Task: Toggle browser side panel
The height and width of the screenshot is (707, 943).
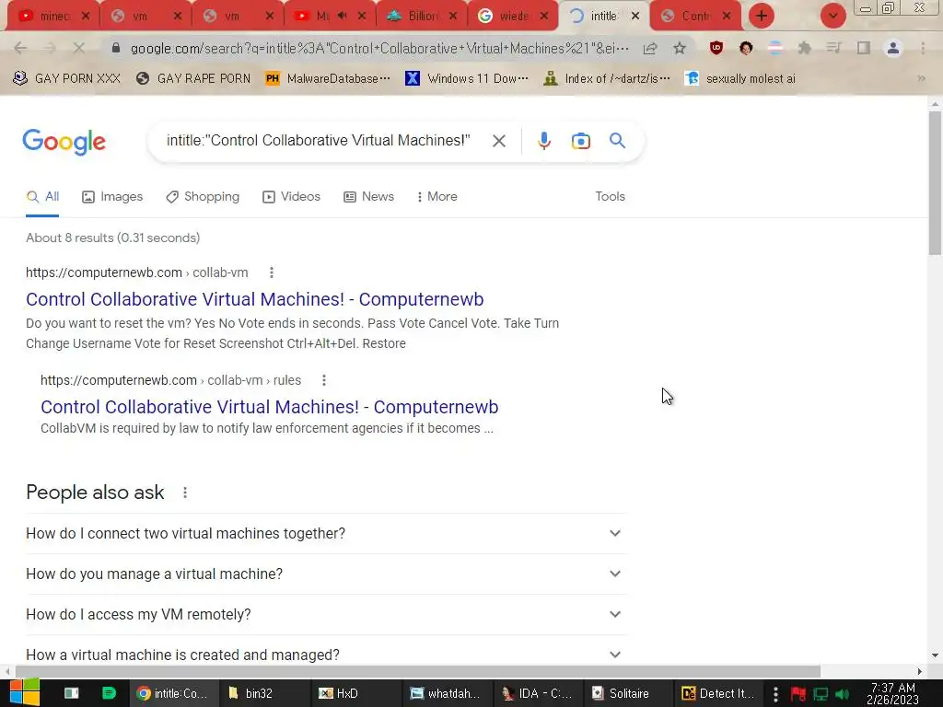Action: 864,48
